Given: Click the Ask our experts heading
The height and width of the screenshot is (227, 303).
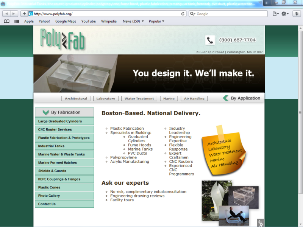Looking at the screenshot, I should pos(125,183).
